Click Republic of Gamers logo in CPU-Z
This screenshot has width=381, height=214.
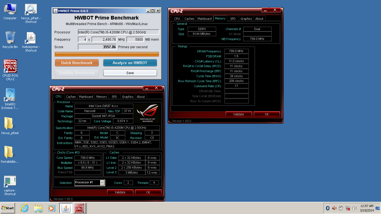point(148,113)
